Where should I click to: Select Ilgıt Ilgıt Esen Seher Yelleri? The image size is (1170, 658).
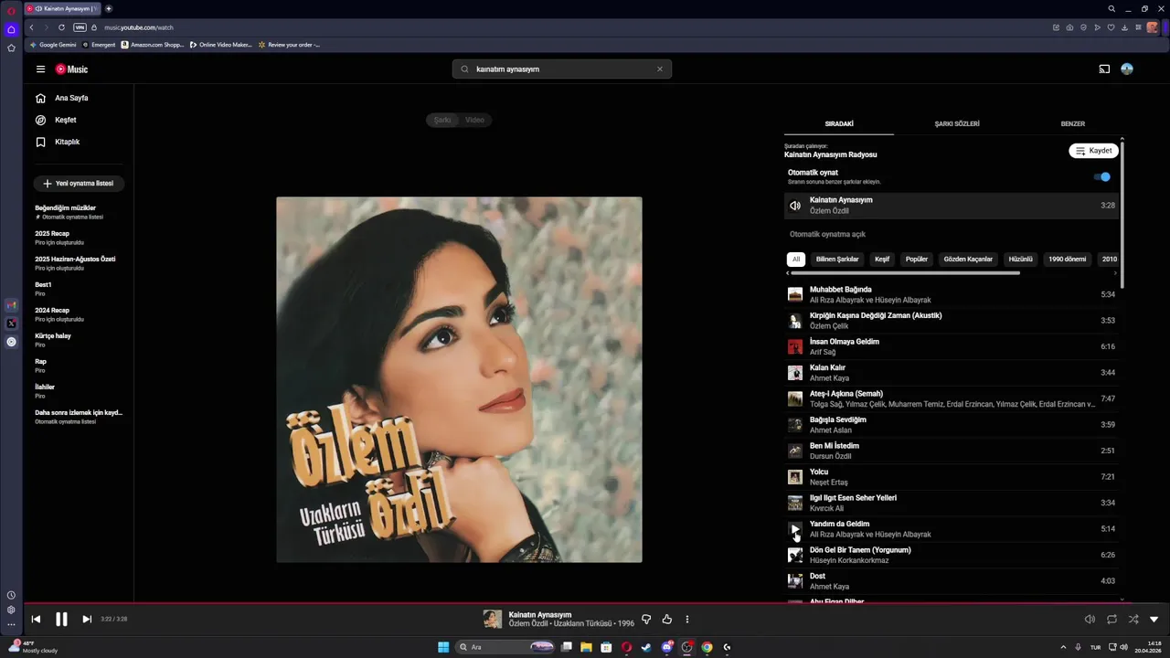coord(951,503)
